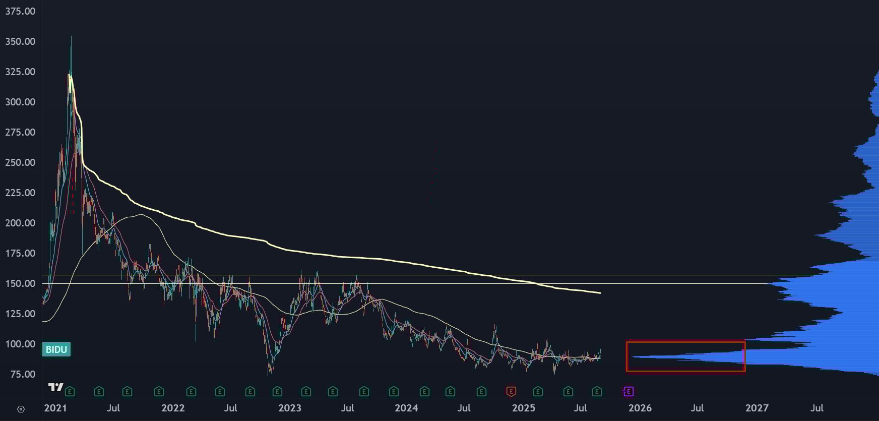Open green earnings marker immediately right of red one
Screen dimensions: 879x421
click(x=538, y=391)
